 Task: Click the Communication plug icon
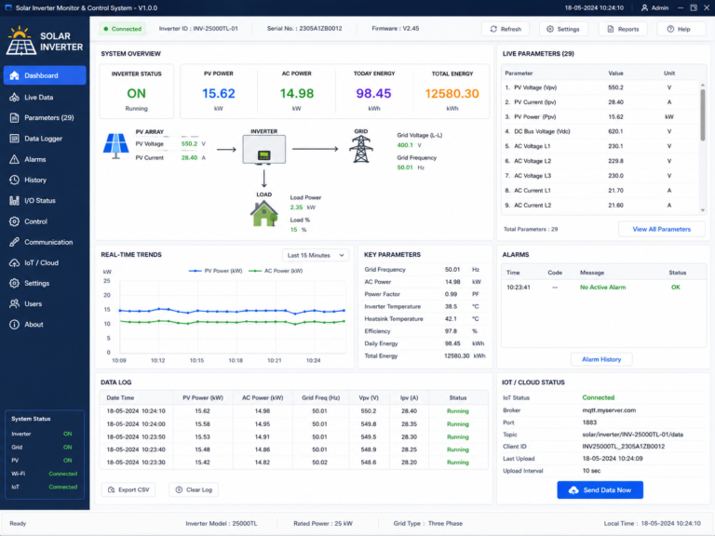pos(14,242)
